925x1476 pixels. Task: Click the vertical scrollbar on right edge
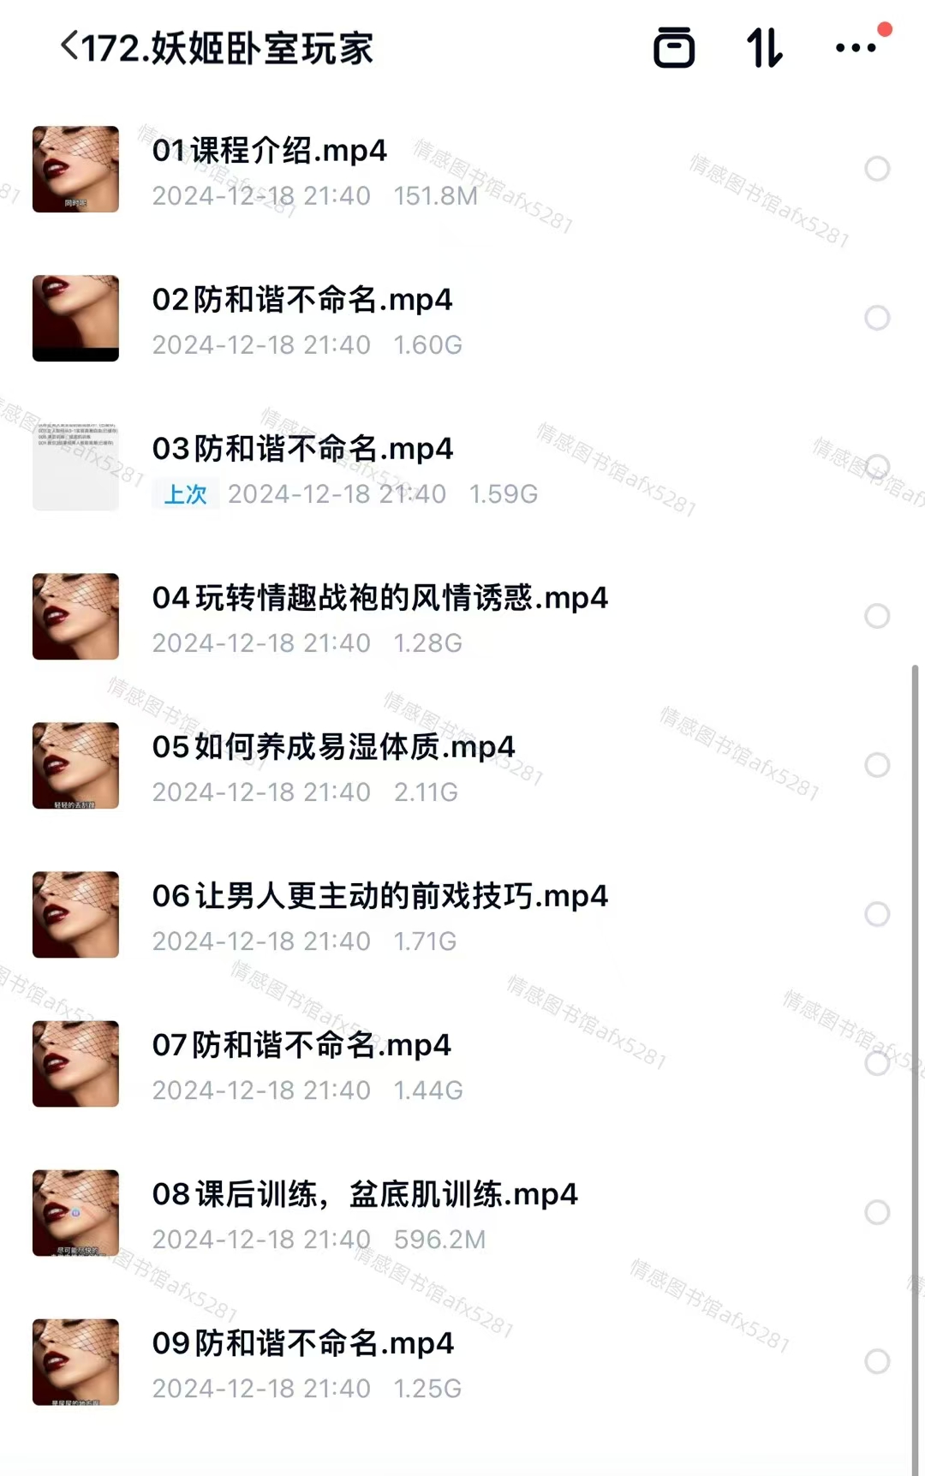[x=915, y=1069]
